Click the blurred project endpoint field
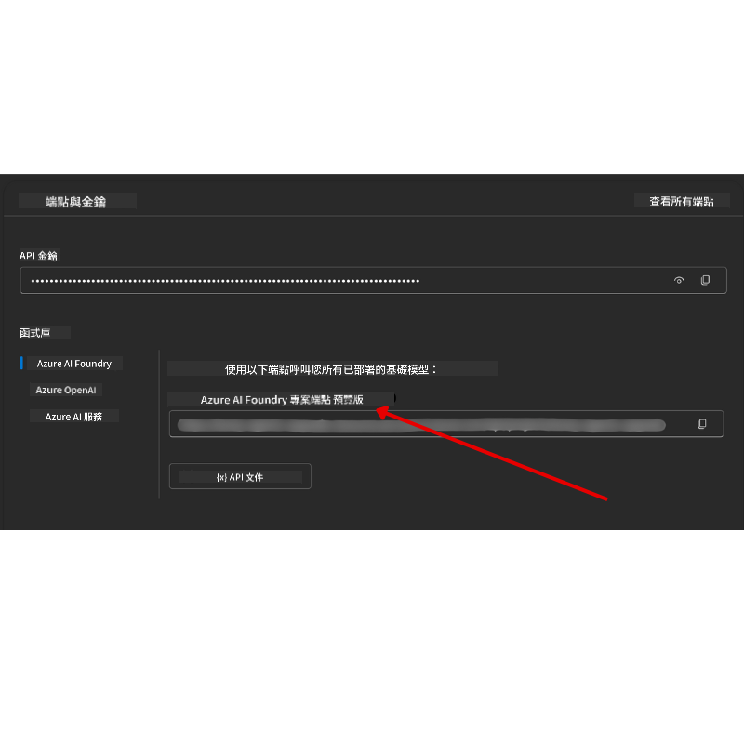 (446, 424)
